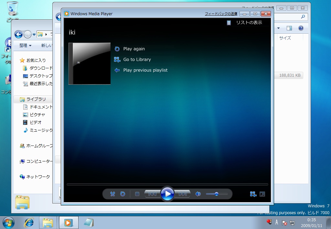
Task: Click the star icon next to お気に入り
Action: (22, 60)
